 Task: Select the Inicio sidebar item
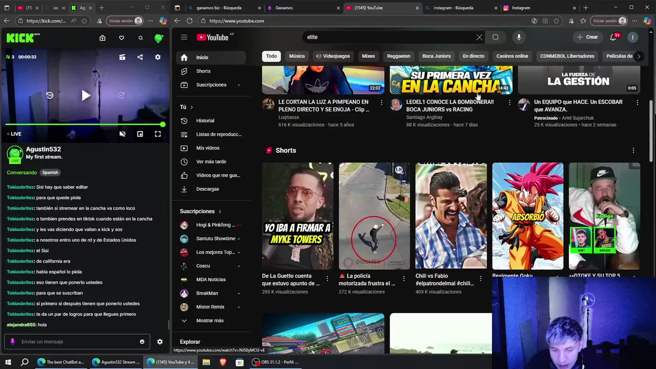coord(212,57)
